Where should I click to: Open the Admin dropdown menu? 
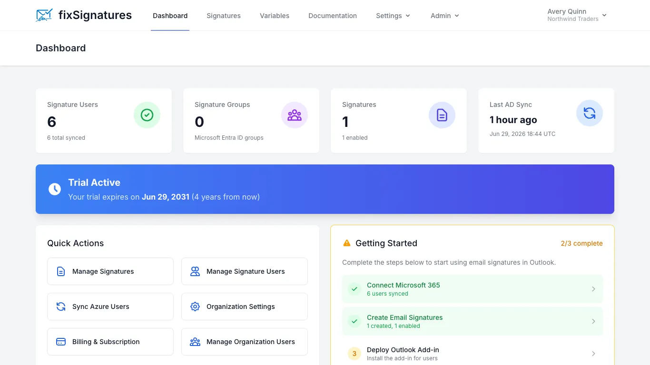(x=445, y=16)
